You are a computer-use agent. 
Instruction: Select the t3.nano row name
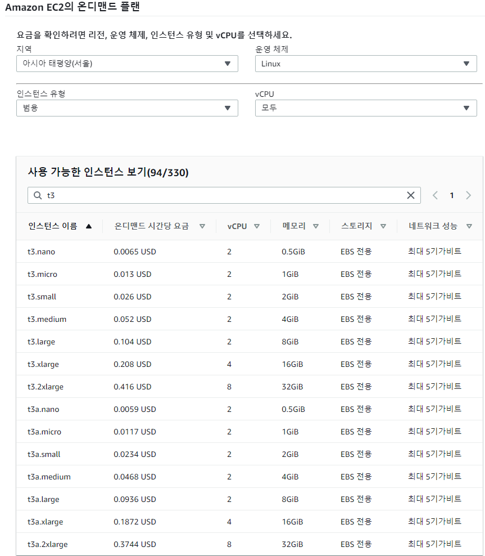pos(42,252)
